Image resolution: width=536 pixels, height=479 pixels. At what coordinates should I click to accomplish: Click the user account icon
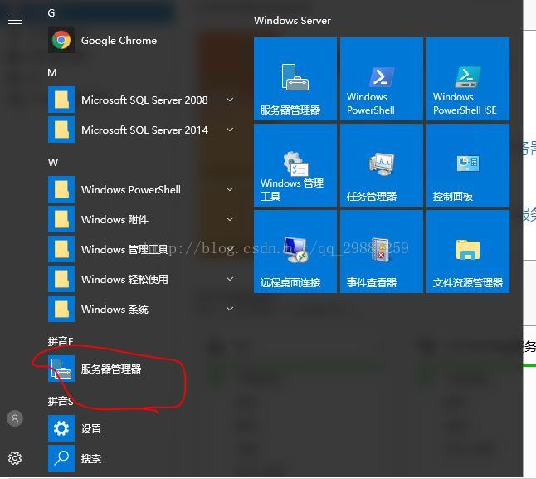pos(15,418)
